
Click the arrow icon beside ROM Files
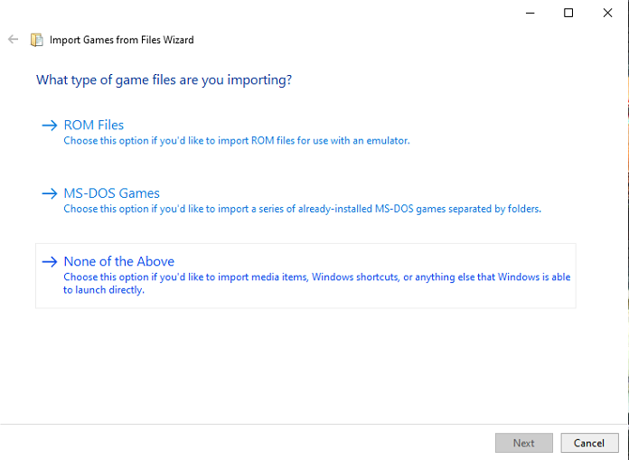50,126
